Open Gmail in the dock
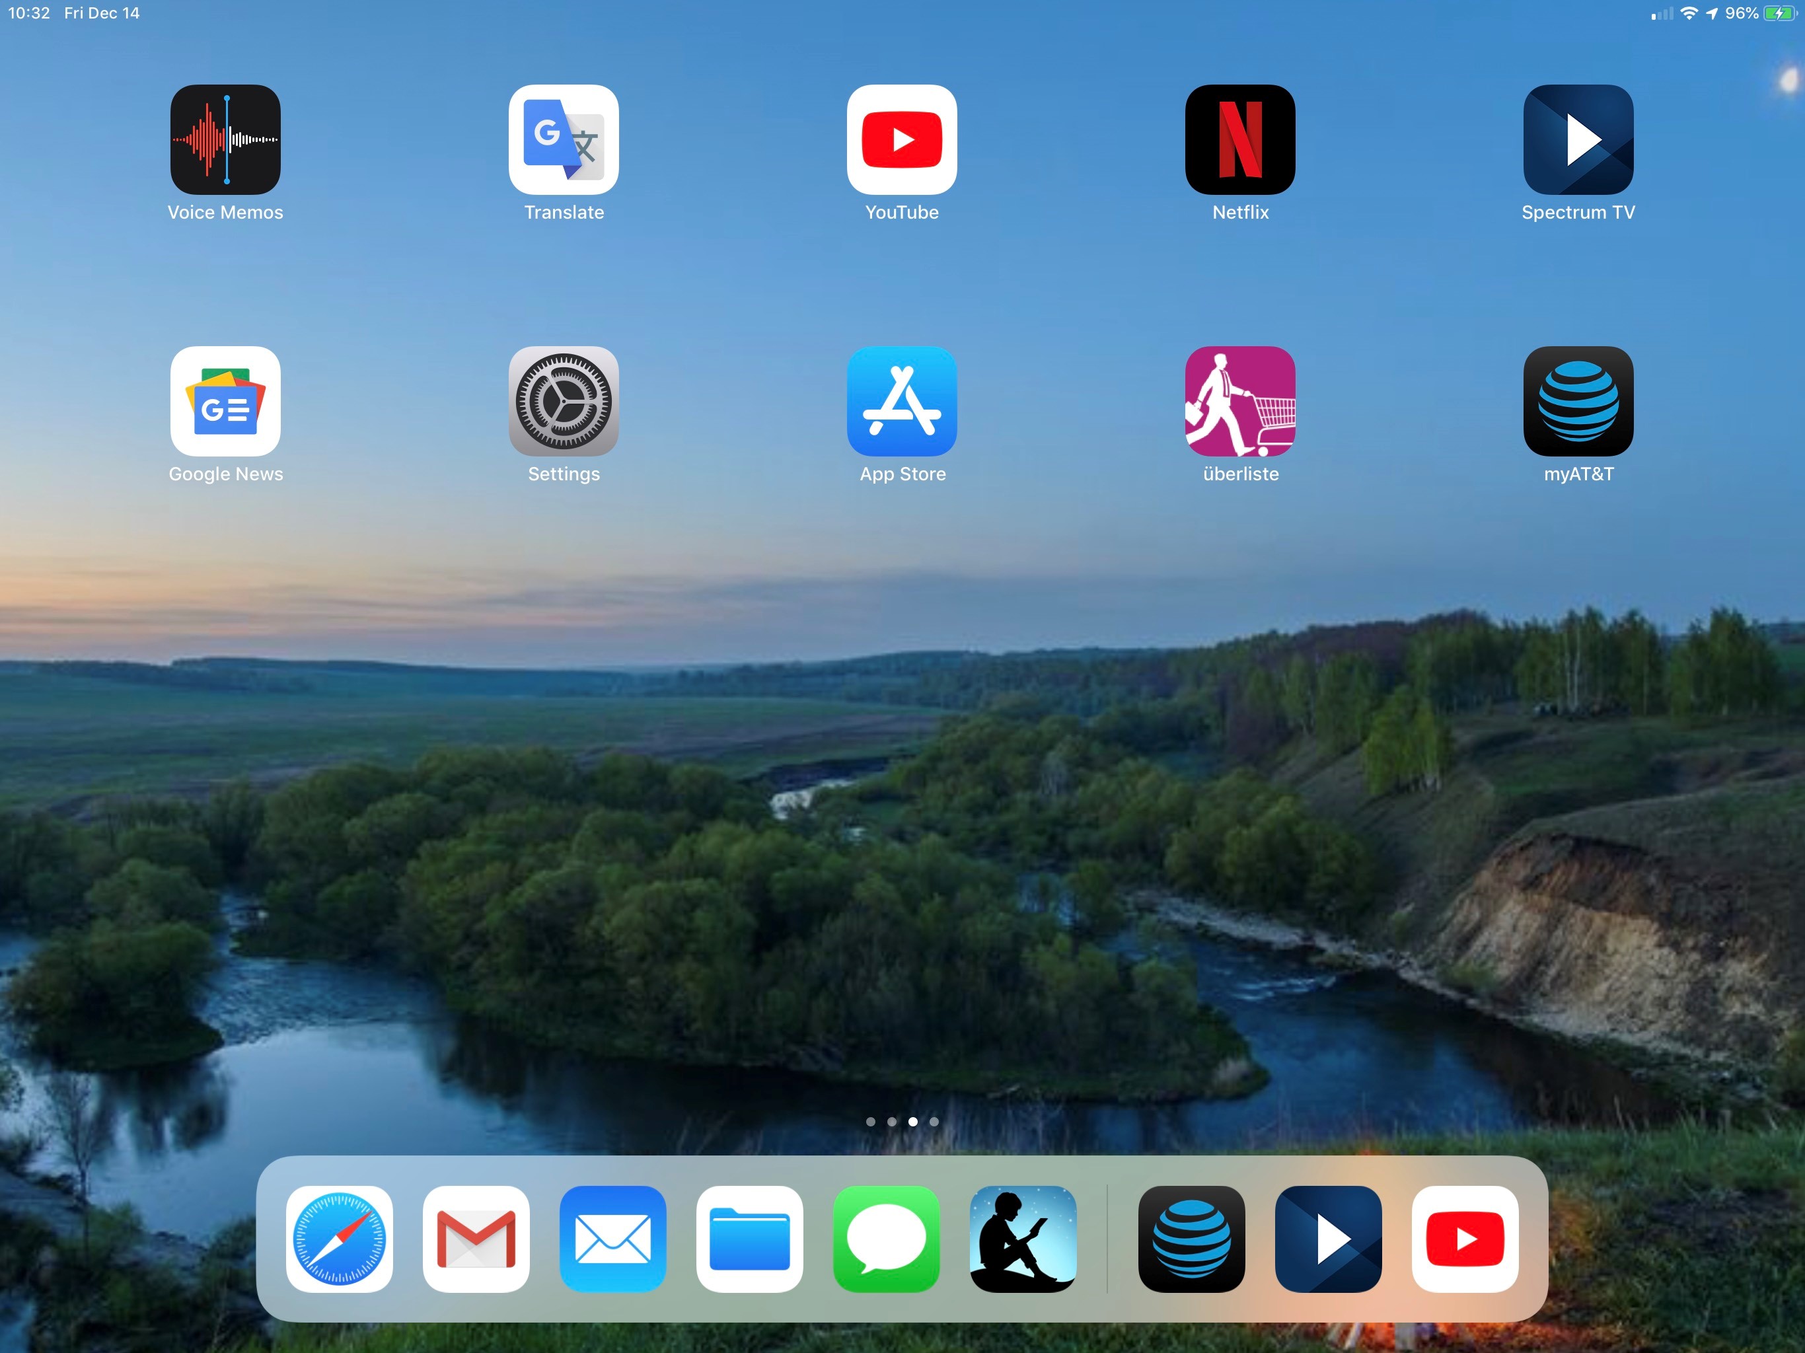The height and width of the screenshot is (1353, 1805). point(476,1239)
